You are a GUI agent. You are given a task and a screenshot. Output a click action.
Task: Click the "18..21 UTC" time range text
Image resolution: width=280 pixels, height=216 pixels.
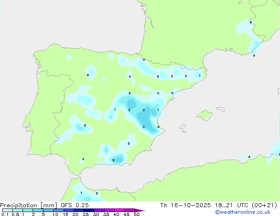tap(231, 205)
